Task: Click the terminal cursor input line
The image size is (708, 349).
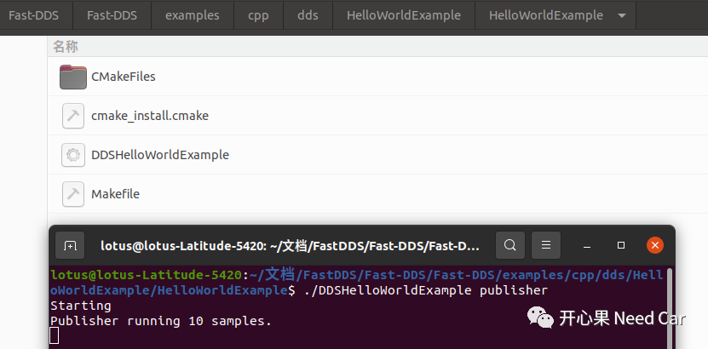Action: point(55,335)
